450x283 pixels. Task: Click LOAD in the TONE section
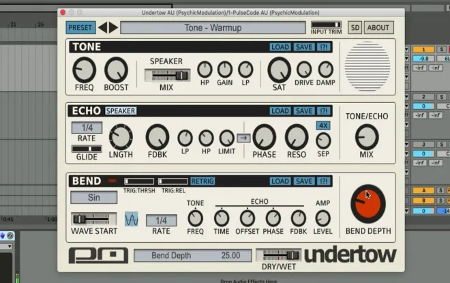[x=280, y=47]
